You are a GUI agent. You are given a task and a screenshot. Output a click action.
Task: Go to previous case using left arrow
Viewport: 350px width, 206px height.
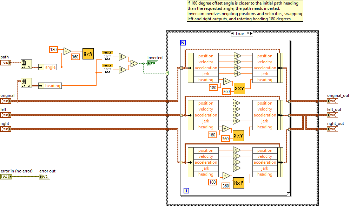(233, 34)
